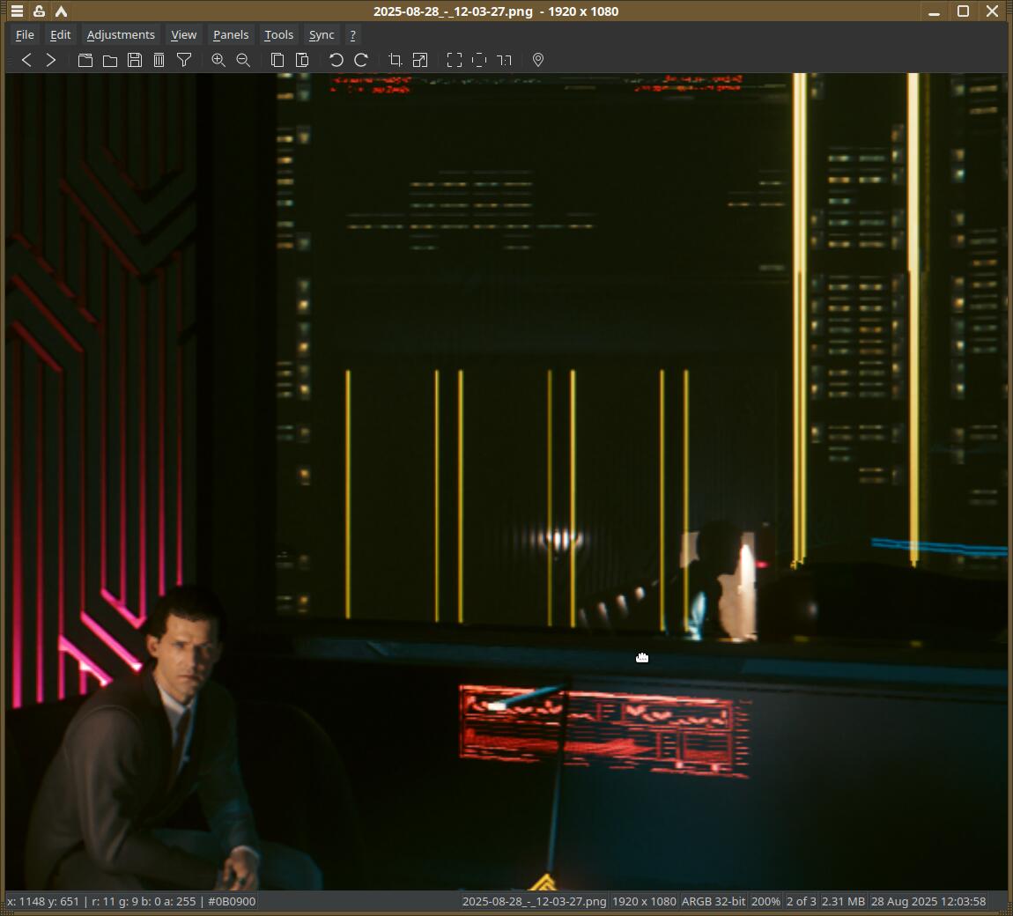
Task: Copy the image to the clipboard
Action: tap(277, 60)
